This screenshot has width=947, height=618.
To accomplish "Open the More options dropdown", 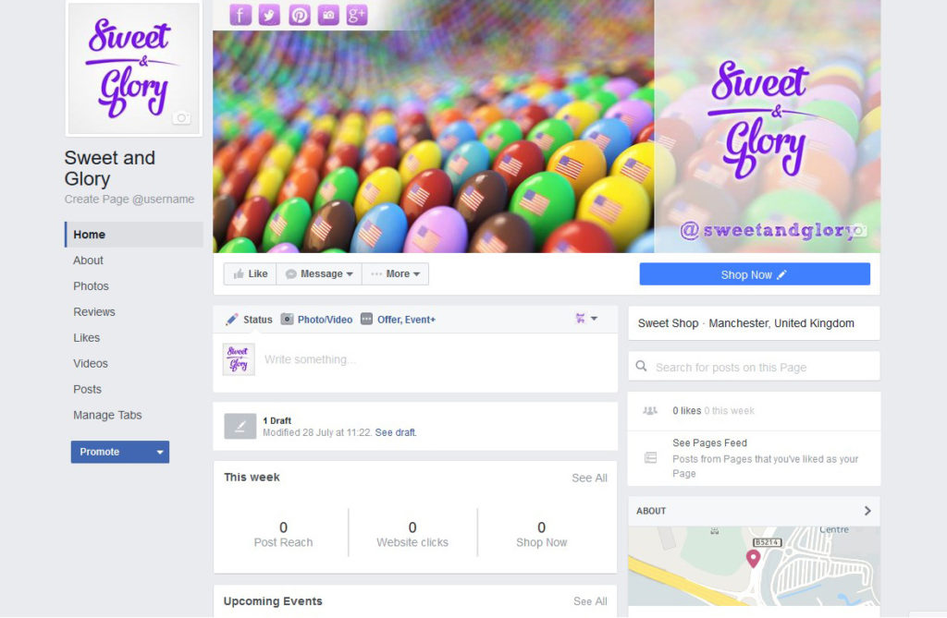I will coord(396,274).
